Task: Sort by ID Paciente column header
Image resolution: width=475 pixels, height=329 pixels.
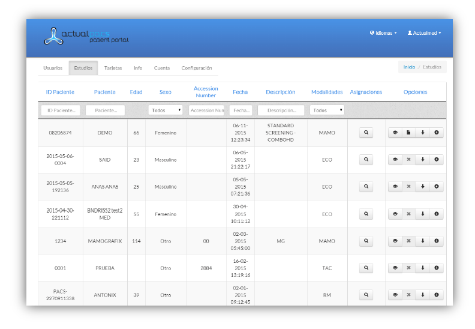Action: tap(60, 92)
